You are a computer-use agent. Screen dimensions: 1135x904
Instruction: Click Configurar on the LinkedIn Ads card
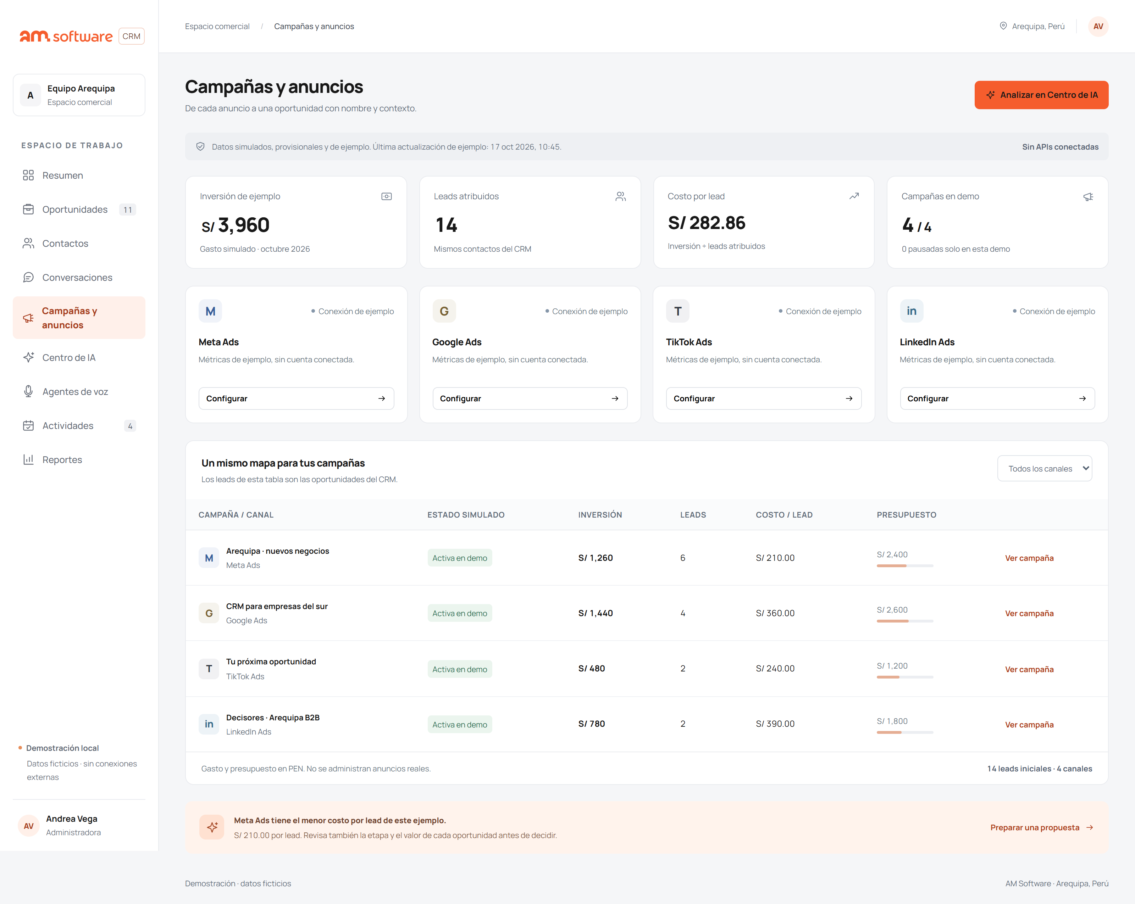coord(997,398)
